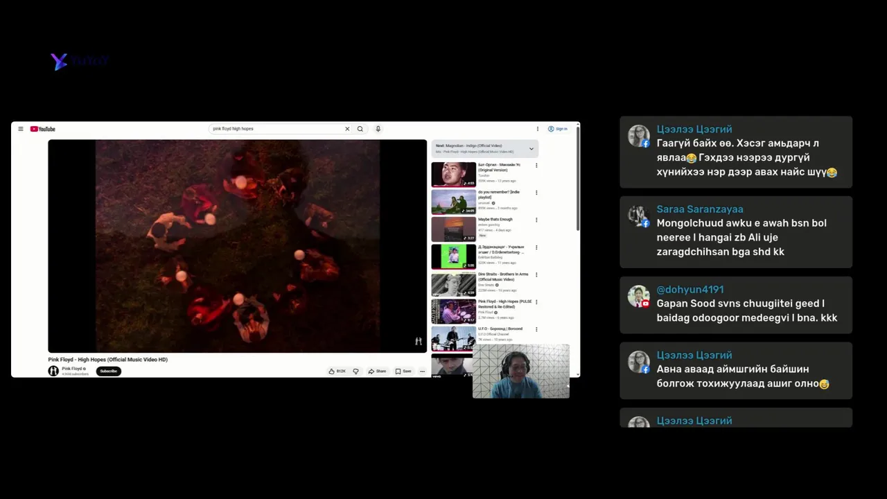Click Saraa Saranzayaa's chat avatar
The height and width of the screenshot is (499, 887).
point(638,216)
